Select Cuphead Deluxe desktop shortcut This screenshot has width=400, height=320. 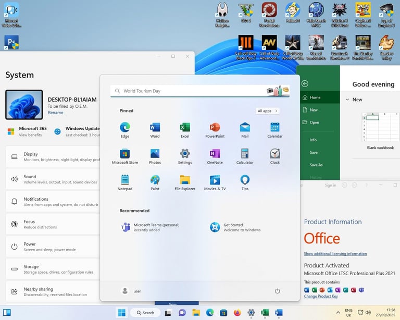pos(363,15)
